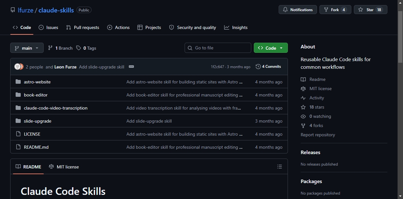Open the LICENSE file
The height and width of the screenshot is (199, 403).
coord(32,134)
